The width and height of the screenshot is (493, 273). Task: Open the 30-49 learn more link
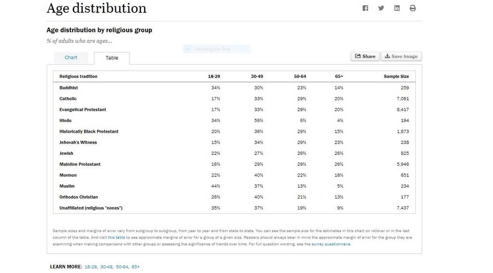(106, 267)
